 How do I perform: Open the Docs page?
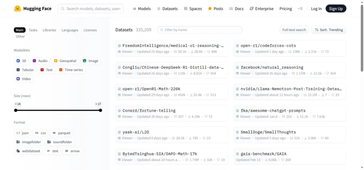click(236, 9)
